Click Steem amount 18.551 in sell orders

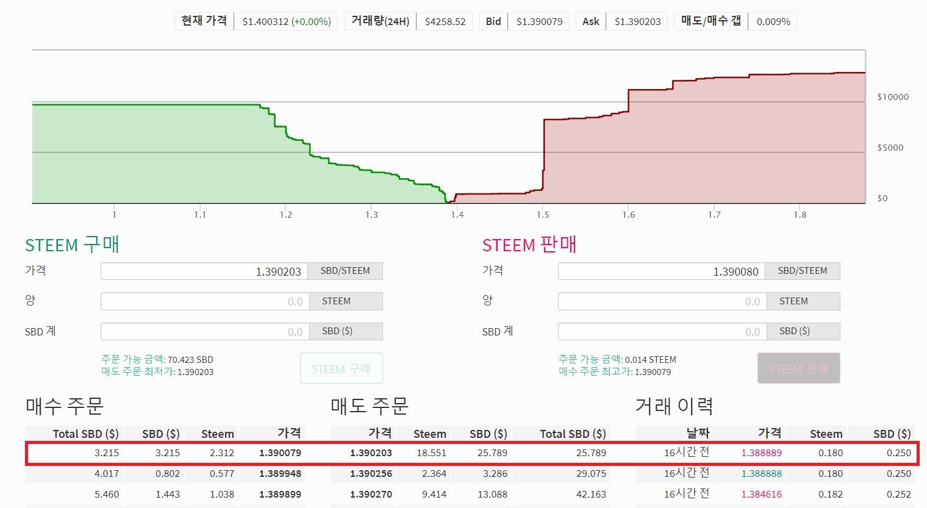(432, 453)
